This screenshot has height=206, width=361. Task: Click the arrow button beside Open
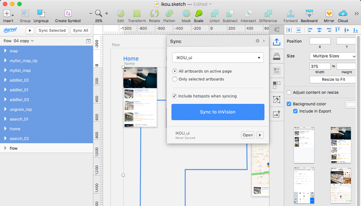click(260, 135)
